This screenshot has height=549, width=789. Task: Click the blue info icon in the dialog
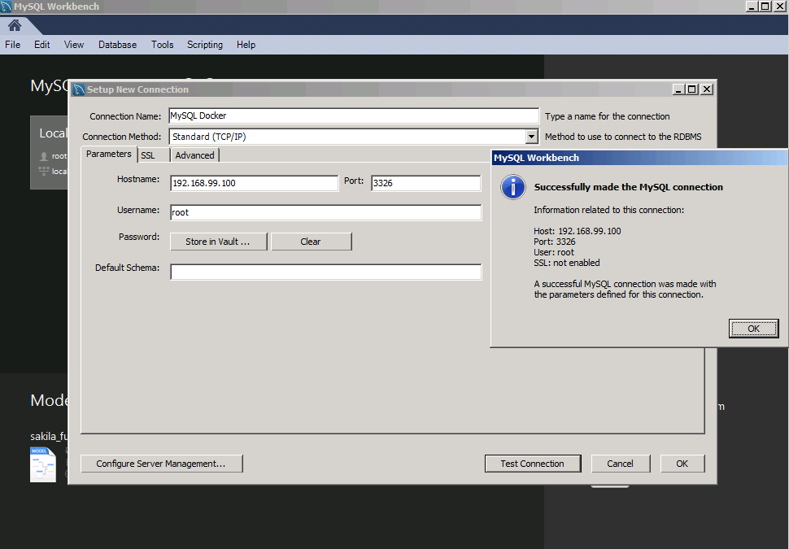point(512,188)
